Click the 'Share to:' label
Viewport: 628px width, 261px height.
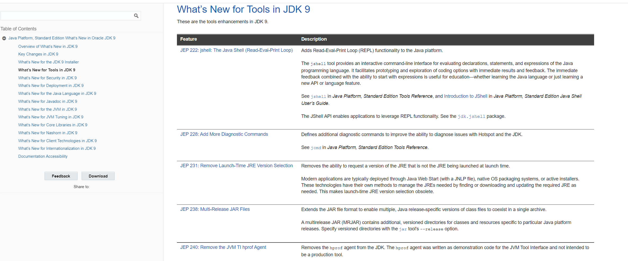pos(82,187)
